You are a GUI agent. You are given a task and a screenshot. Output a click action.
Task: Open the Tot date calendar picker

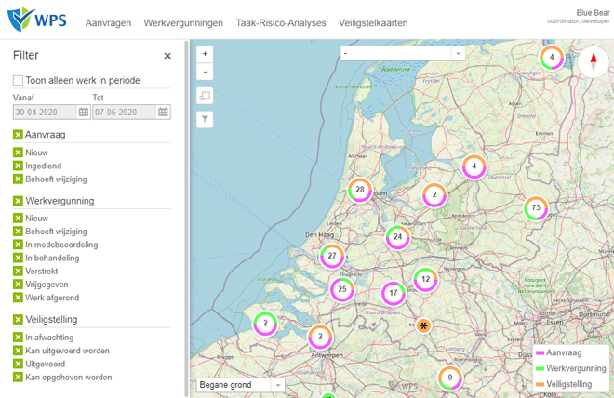pos(164,113)
